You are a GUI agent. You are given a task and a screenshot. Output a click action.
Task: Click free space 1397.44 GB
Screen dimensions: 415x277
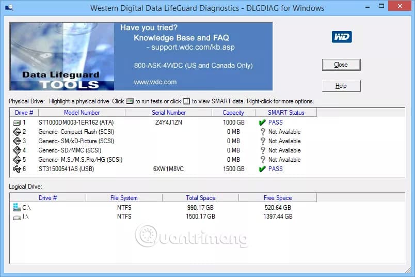click(278, 217)
